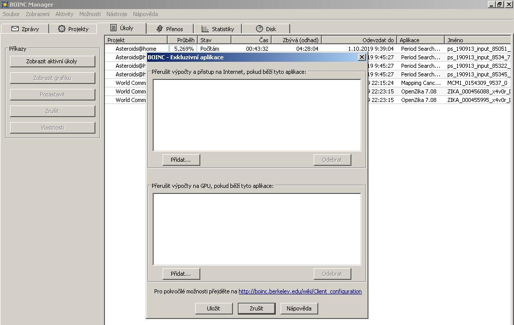Restore down the BOINC Manager window
Screen dimensions: 514x325
click(498, 4)
